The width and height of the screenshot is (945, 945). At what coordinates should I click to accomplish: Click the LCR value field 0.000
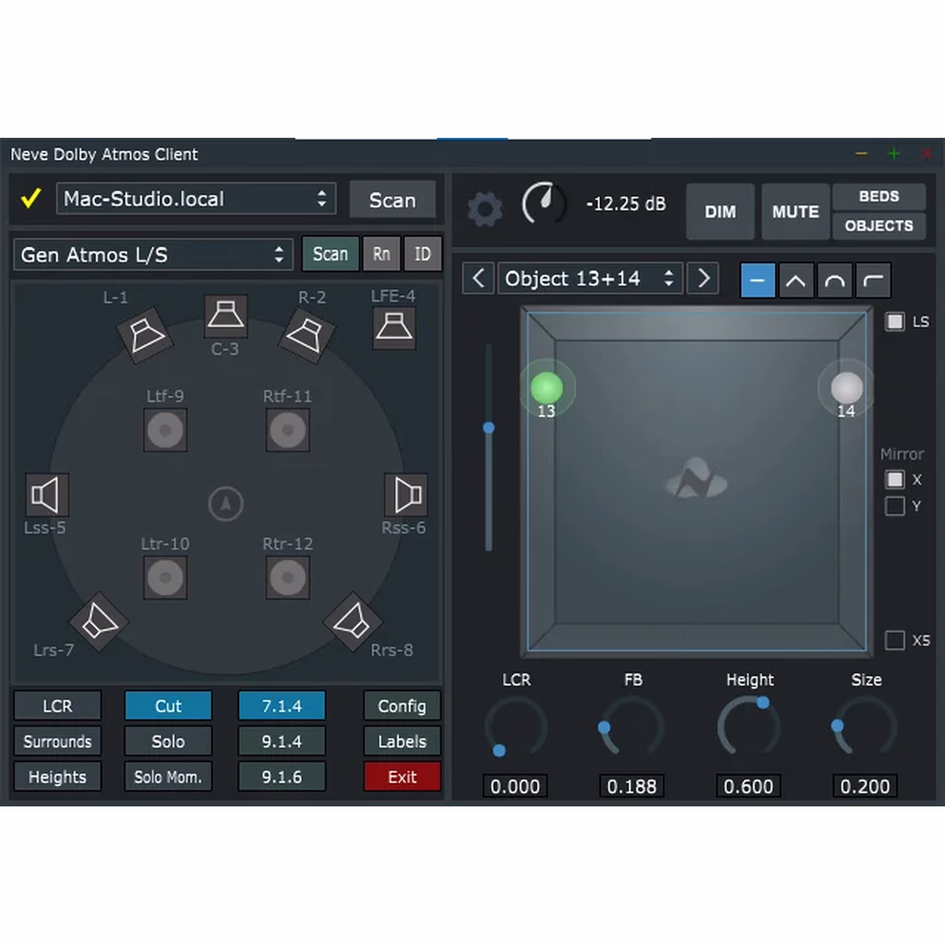(x=515, y=786)
